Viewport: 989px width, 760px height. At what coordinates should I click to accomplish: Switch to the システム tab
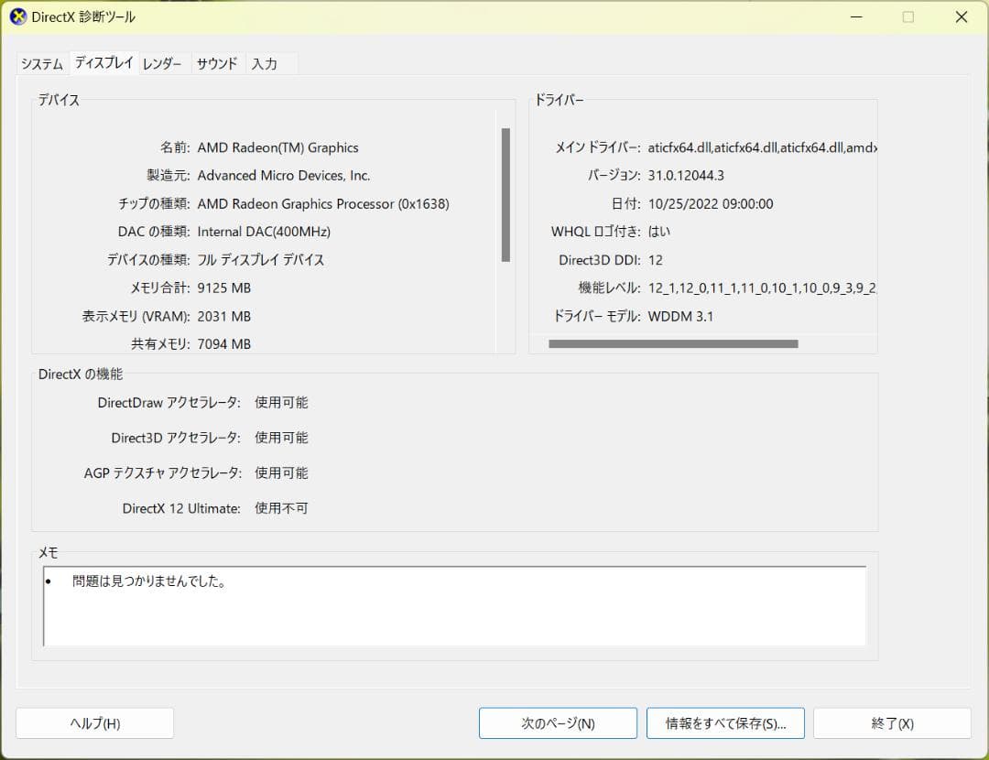pyautogui.click(x=41, y=64)
